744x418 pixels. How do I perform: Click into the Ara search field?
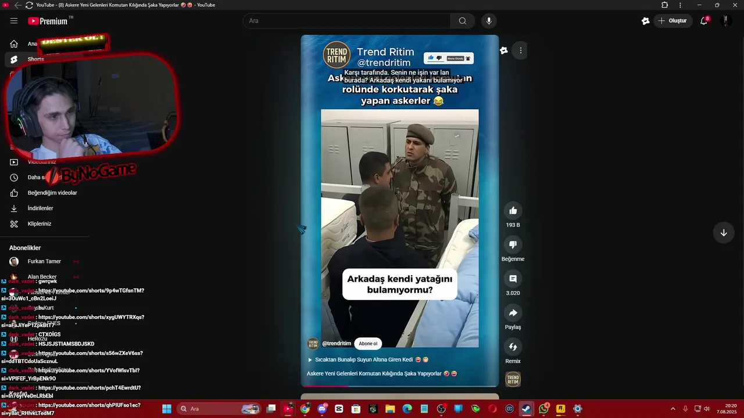[x=346, y=21]
